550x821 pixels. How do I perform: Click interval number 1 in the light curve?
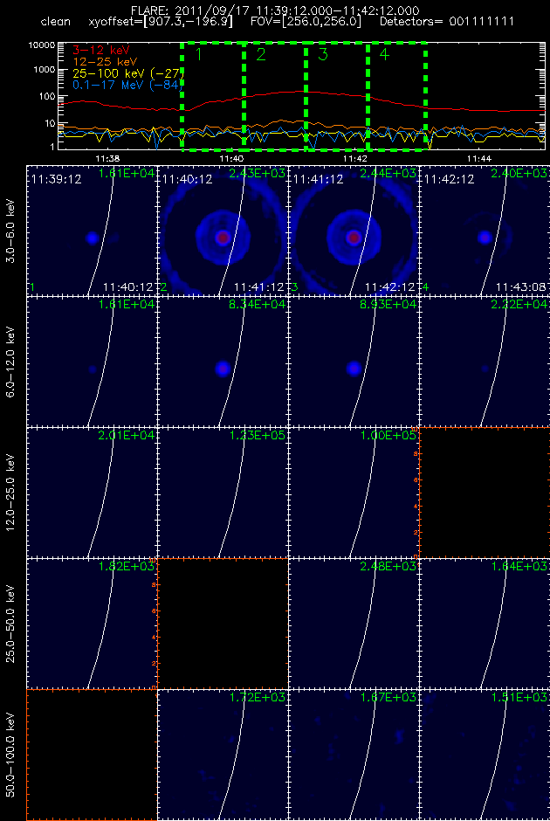pyautogui.click(x=199, y=54)
